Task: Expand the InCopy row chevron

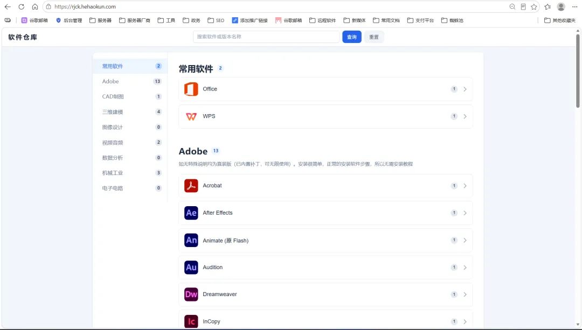Action: click(x=465, y=321)
